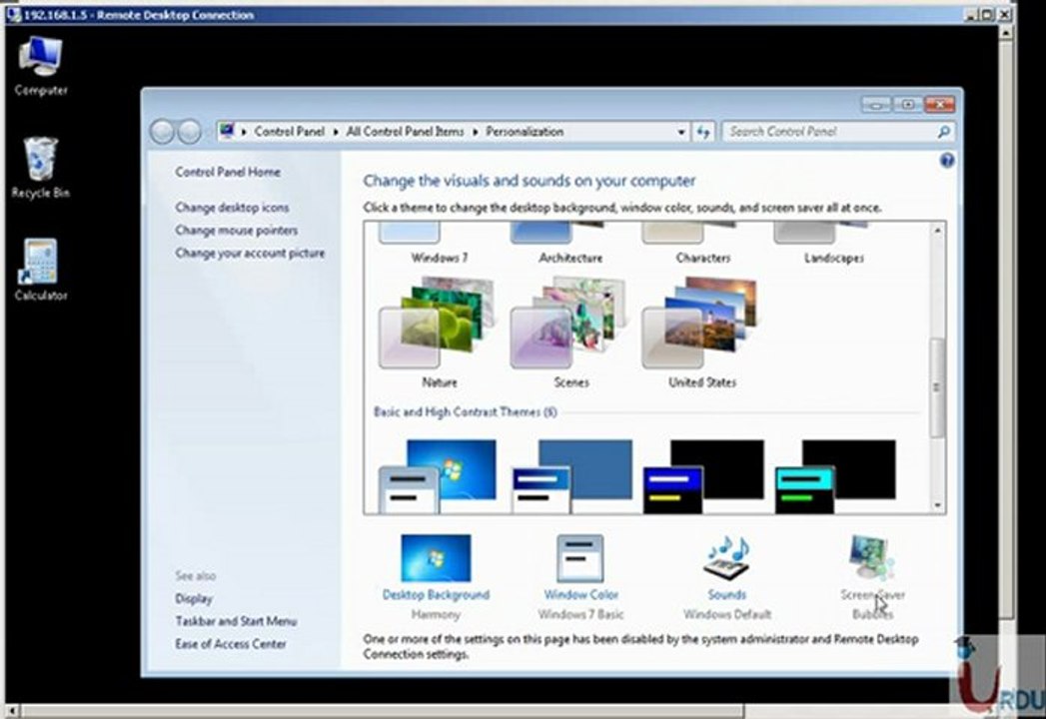Go forward with the Forward arrow button

(x=190, y=132)
